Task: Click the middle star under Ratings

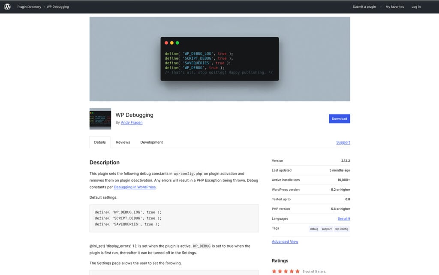Action: click(286, 271)
